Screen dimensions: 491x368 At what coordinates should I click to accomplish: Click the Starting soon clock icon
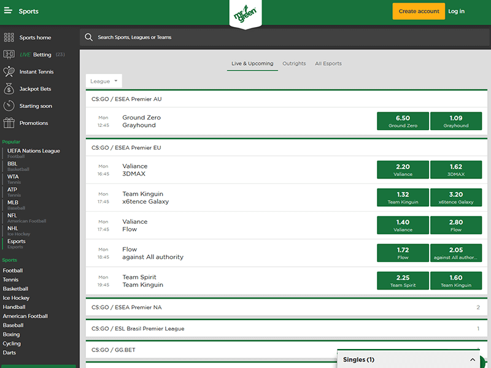click(x=9, y=105)
